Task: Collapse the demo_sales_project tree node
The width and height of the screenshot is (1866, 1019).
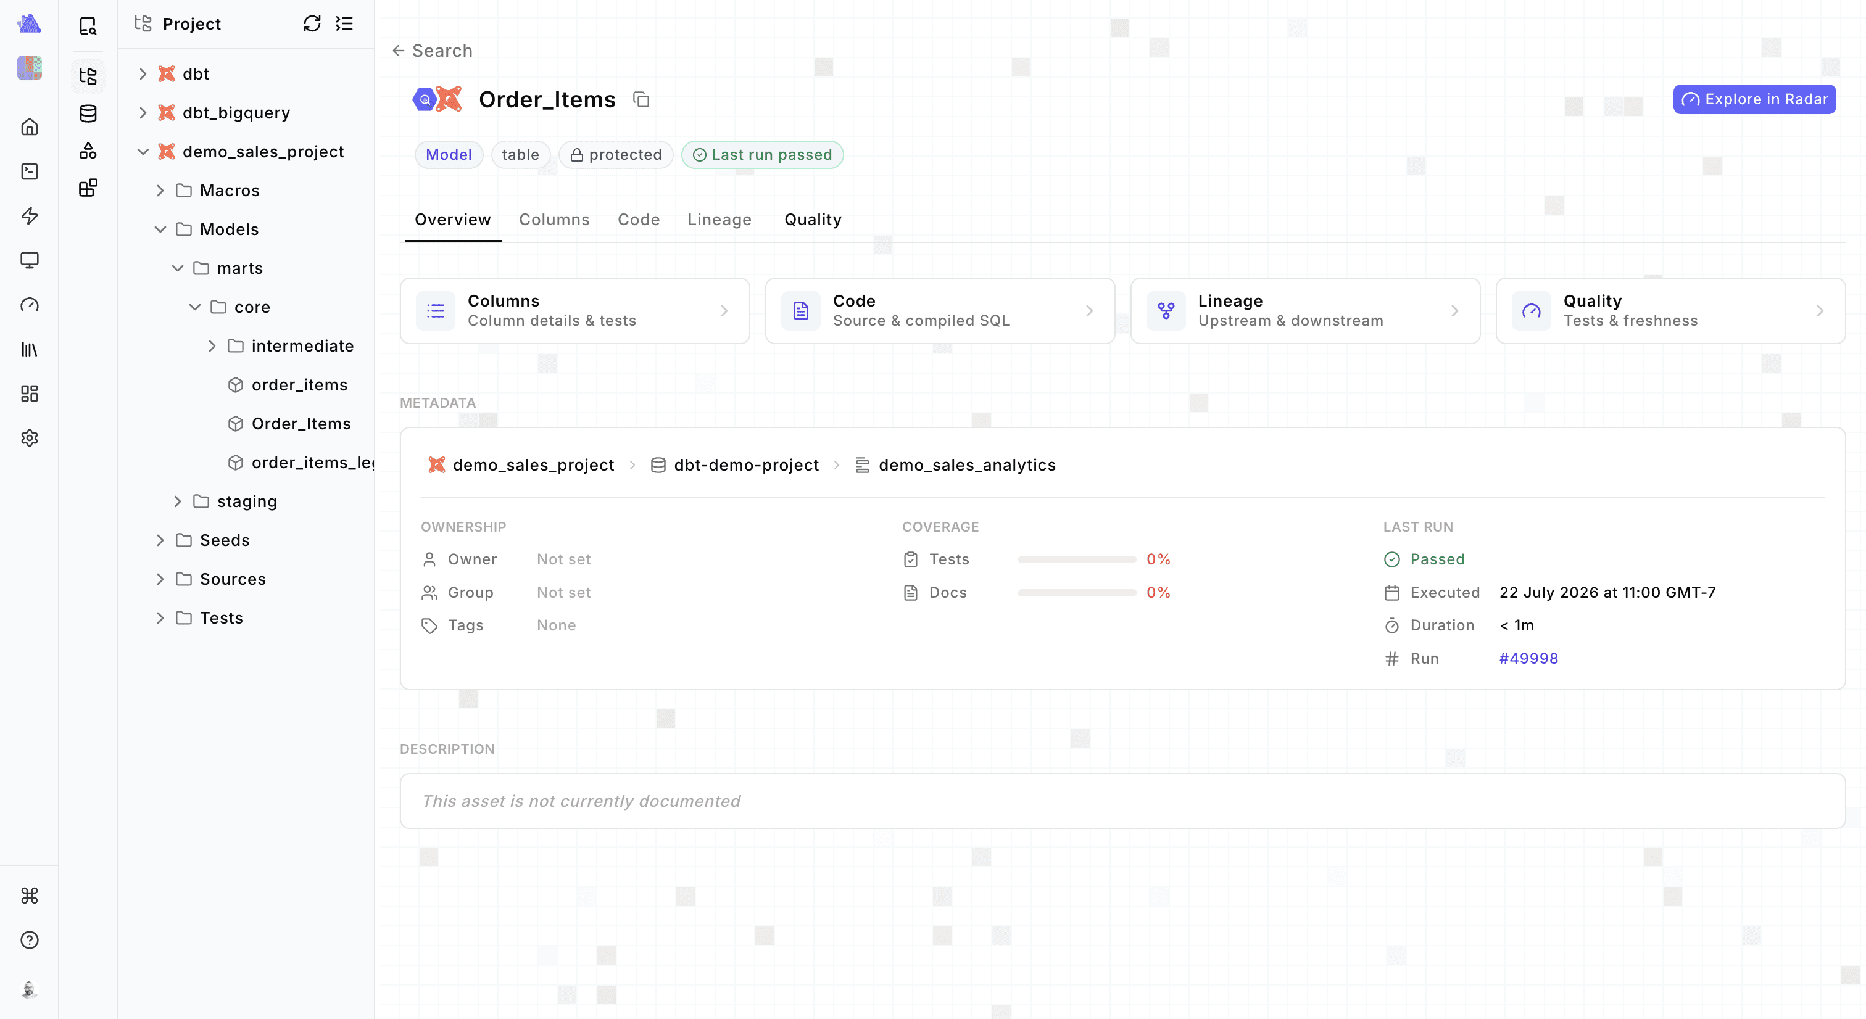Action: click(x=143, y=152)
